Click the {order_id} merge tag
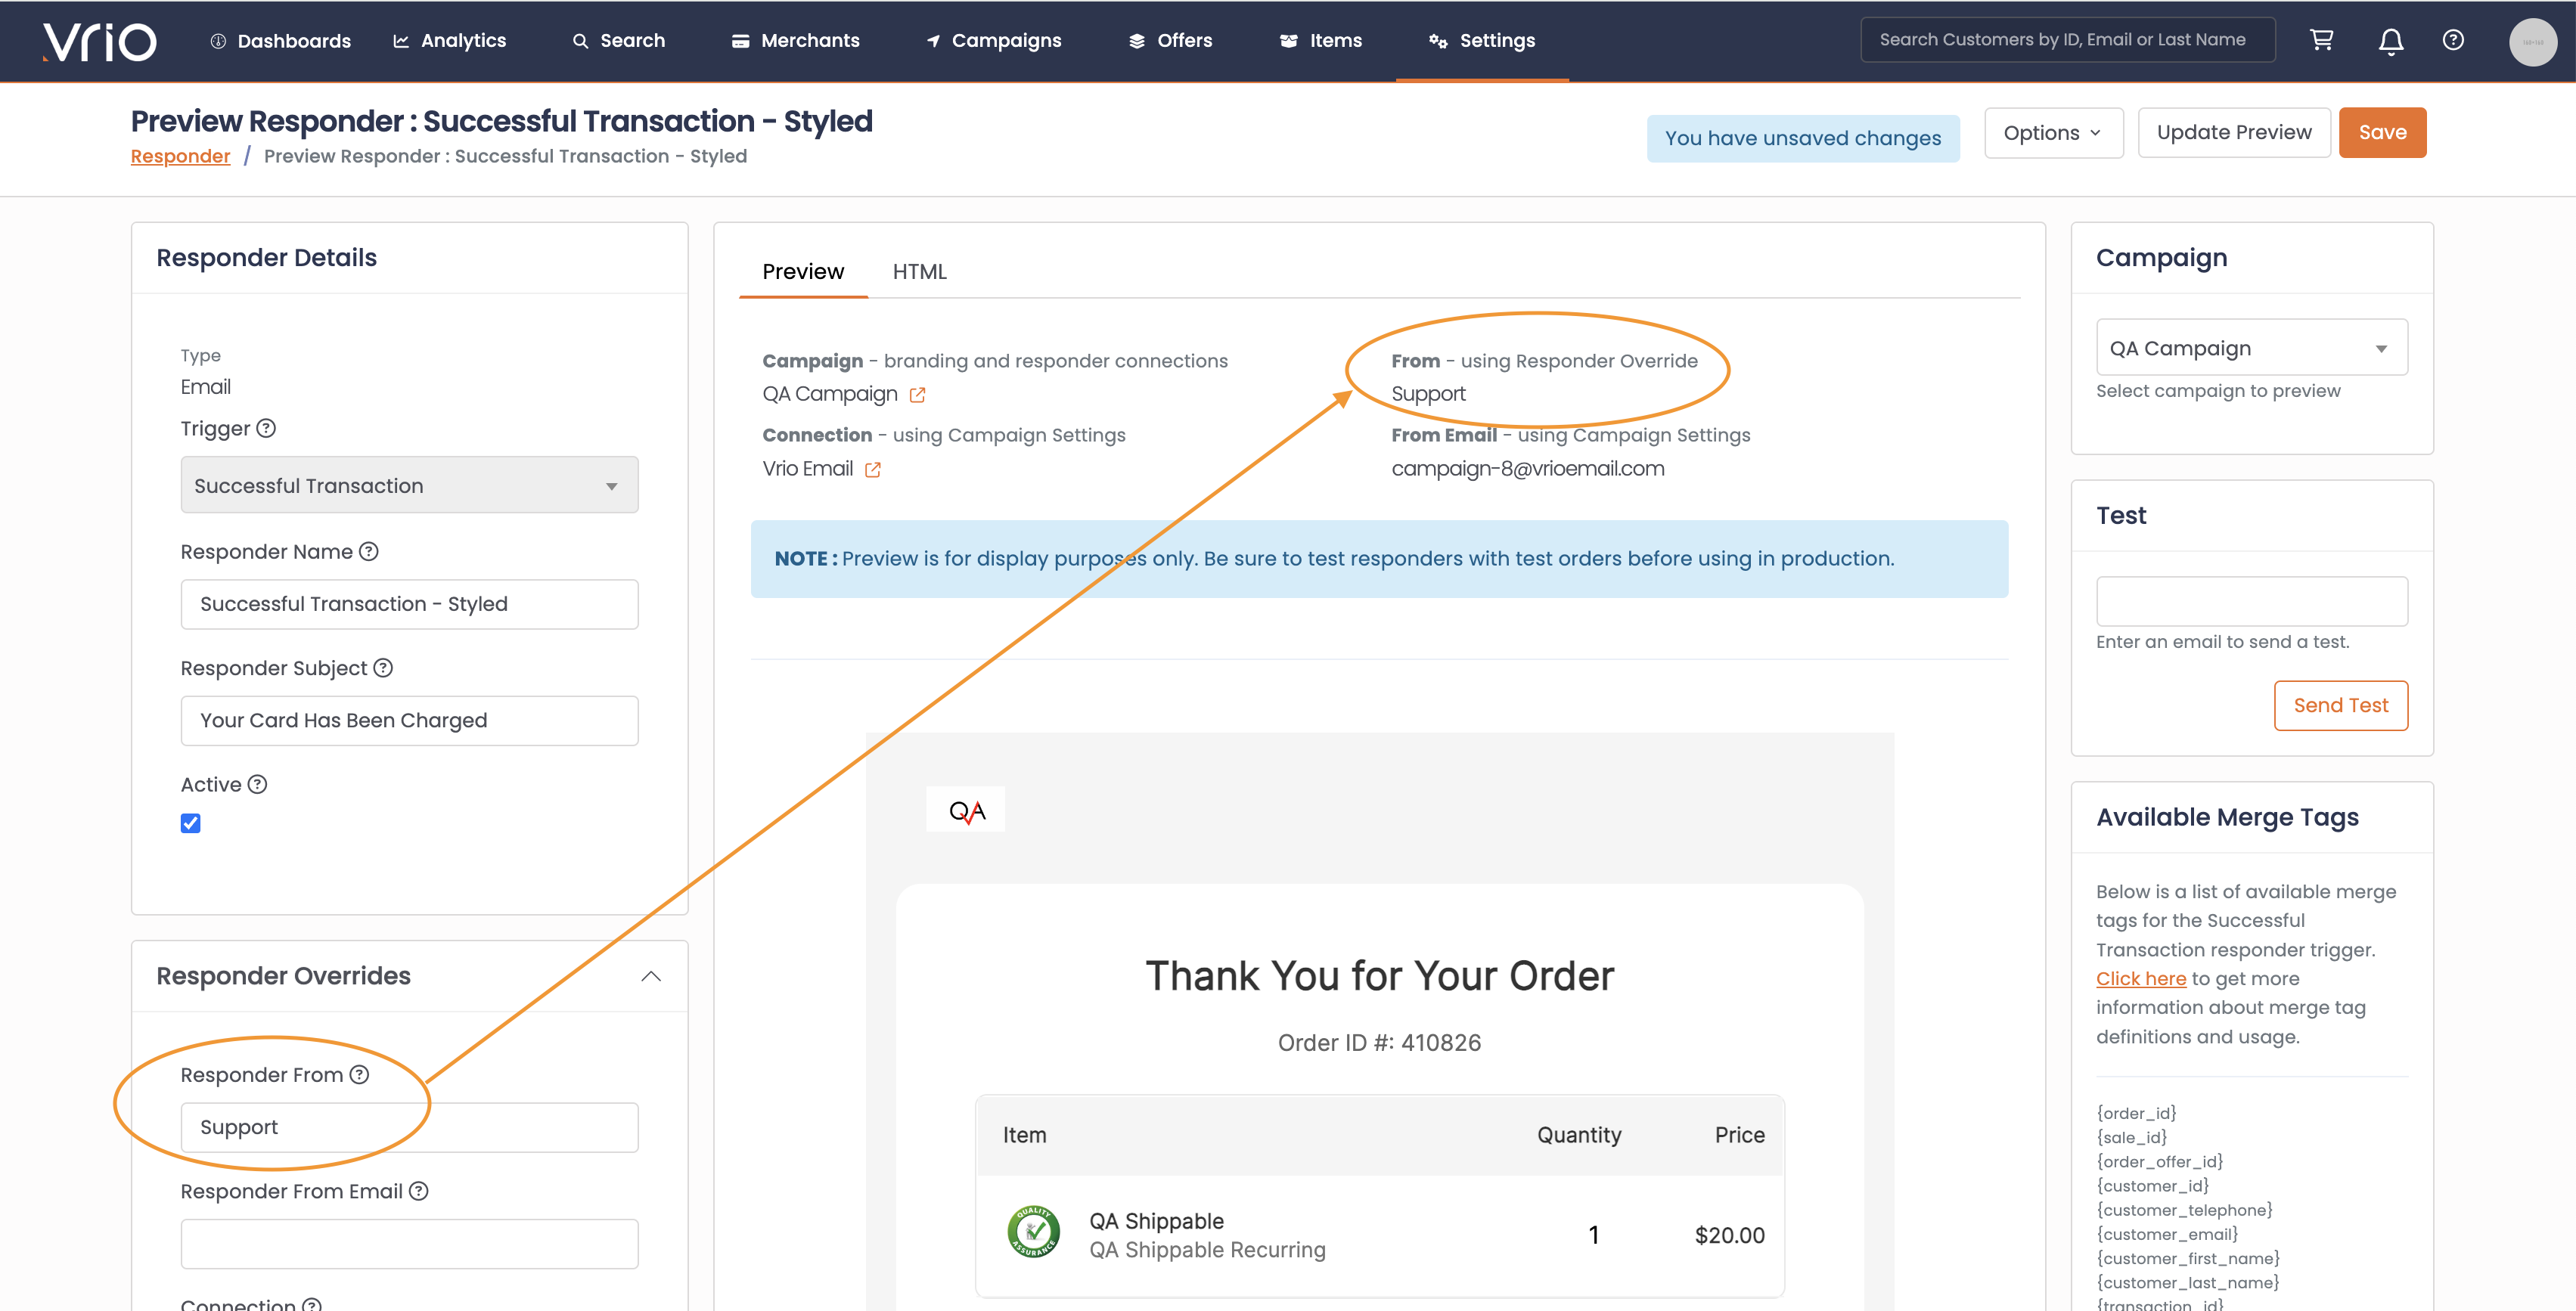The width and height of the screenshot is (2576, 1311). click(x=2136, y=1113)
